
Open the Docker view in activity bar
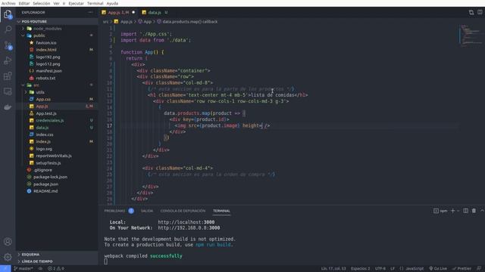coord(8,107)
